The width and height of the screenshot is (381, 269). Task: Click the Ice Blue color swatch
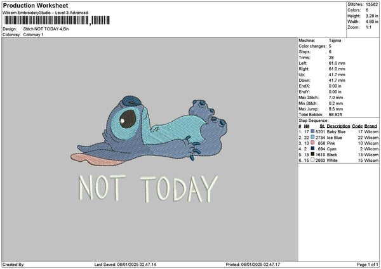312,137
